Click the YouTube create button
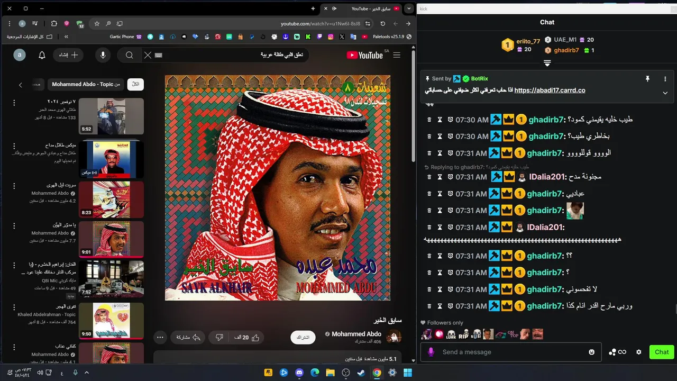Screen dimensions: 677x381 point(69,55)
